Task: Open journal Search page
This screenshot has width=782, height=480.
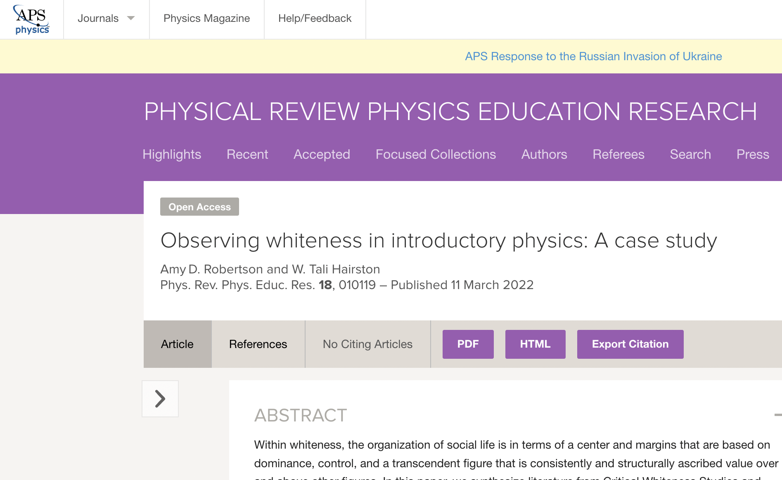Action: click(x=690, y=154)
